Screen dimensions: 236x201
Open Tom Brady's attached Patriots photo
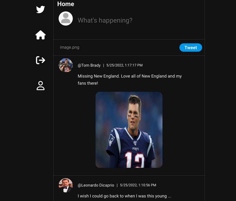(129, 130)
